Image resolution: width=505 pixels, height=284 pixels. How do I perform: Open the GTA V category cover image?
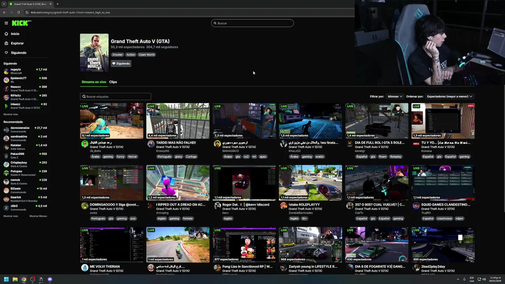coord(94,53)
